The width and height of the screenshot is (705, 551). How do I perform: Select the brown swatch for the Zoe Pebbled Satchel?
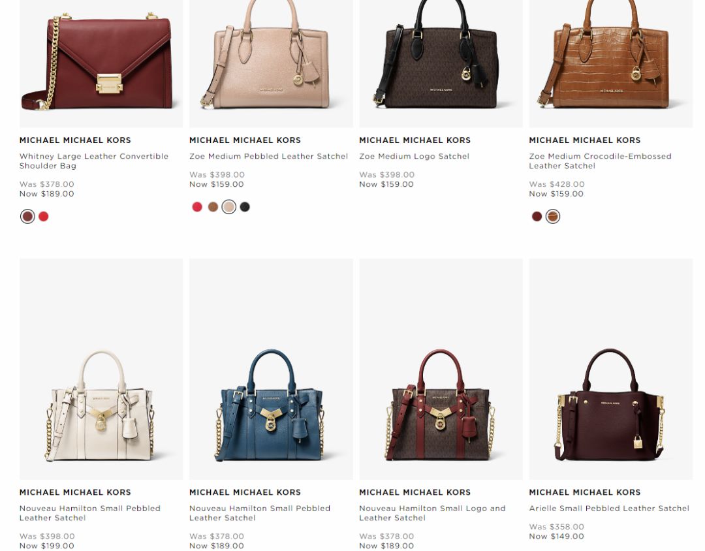(213, 207)
